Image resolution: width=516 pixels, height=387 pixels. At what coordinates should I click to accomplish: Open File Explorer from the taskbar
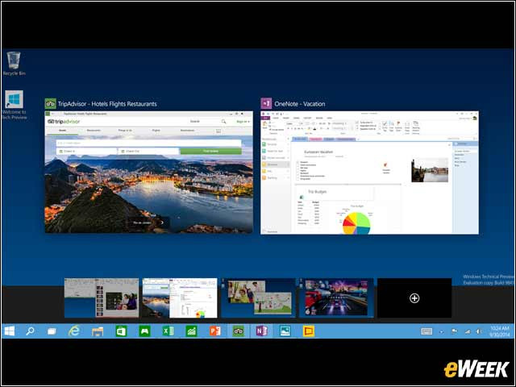point(98,331)
